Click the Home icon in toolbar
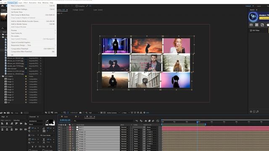The height and width of the screenshot is (151, 269). pos(3,6)
